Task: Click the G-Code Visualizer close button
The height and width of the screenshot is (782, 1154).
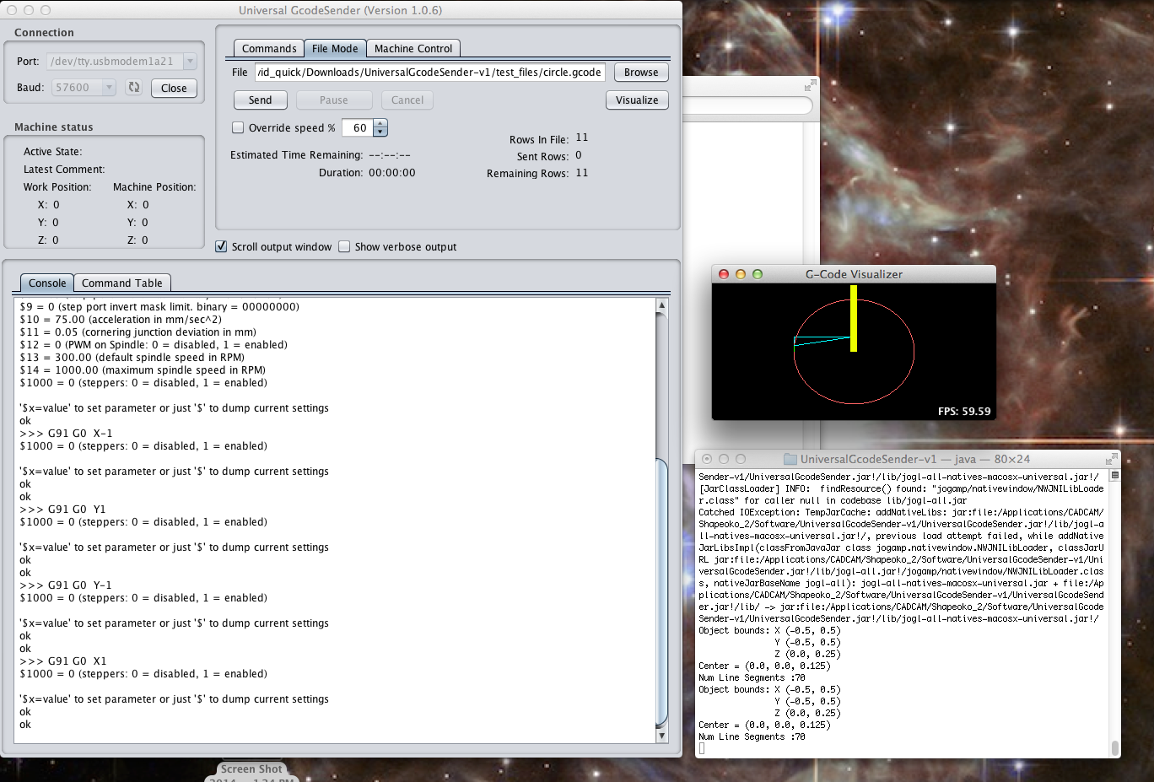Action: click(724, 274)
